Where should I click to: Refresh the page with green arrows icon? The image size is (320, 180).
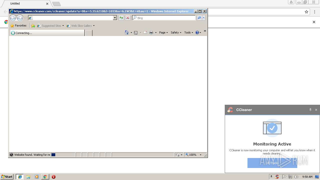(x=121, y=18)
